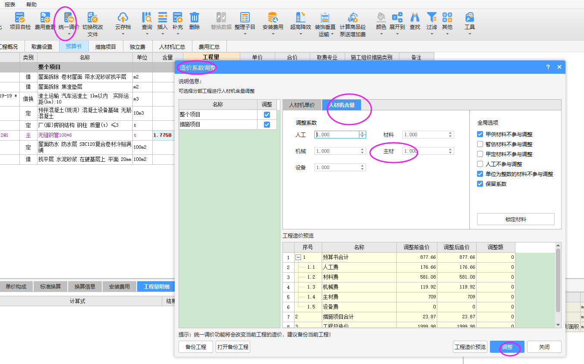The image size is (584, 364).
Task: Open dropdown arrow below 展开到 label
Action: [x=397, y=35]
